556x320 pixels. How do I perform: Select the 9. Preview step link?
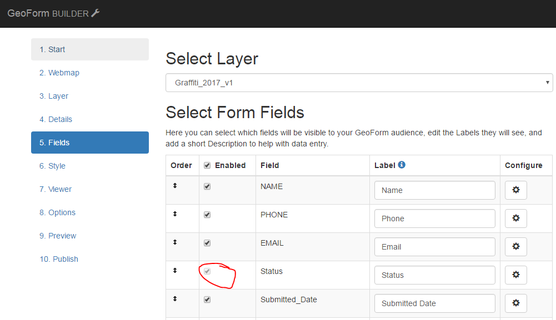click(58, 236)
